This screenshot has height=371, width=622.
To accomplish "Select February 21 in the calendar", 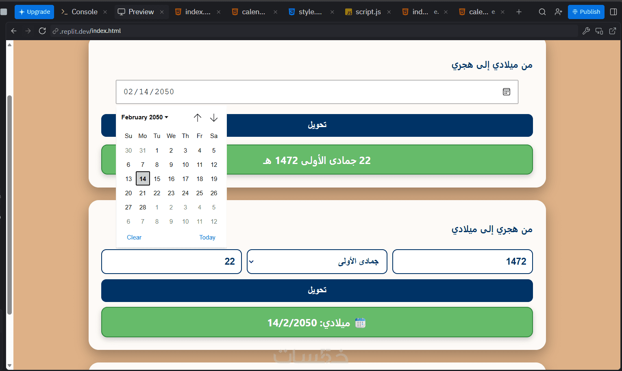I will (143, 193).
